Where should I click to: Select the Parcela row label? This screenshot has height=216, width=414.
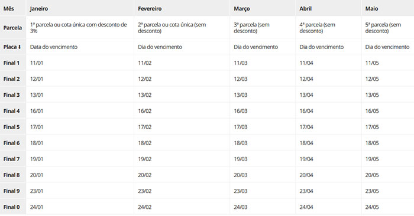click(12, 28)
